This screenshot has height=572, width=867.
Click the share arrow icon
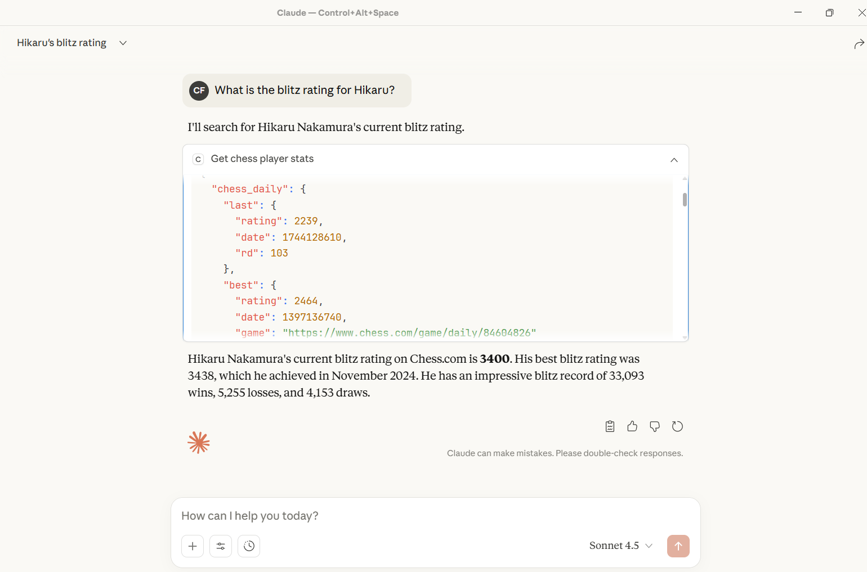coord(859,44)
